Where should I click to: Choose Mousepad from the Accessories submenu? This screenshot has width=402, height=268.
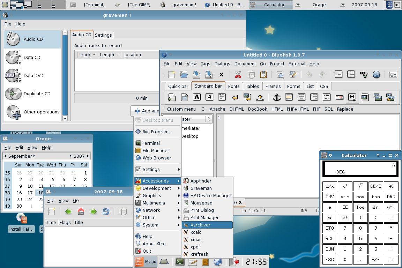tap(207, 203)
